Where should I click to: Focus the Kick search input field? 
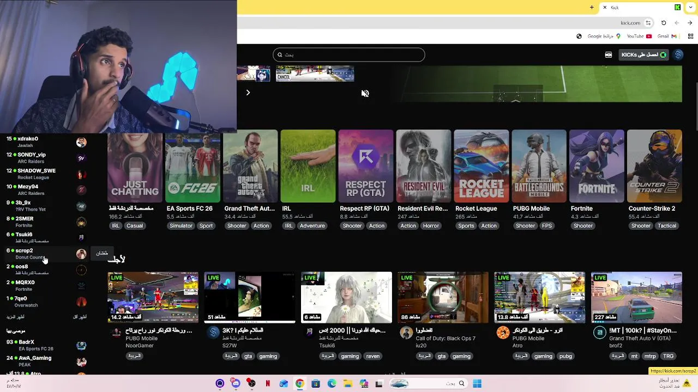click(349, 54)
